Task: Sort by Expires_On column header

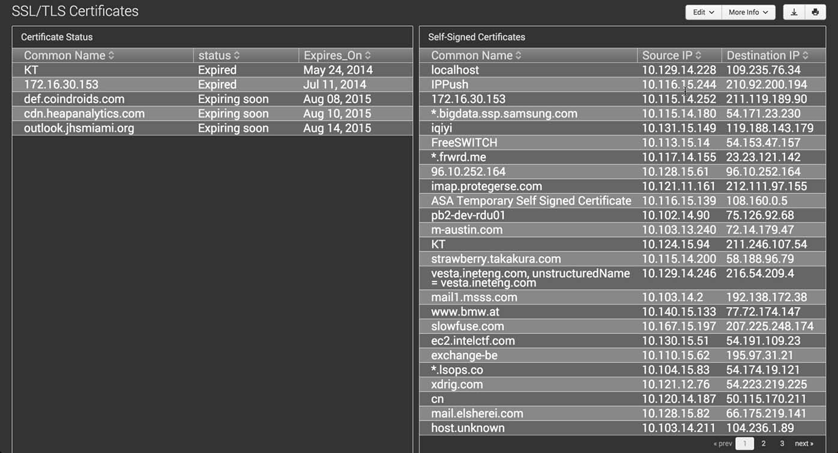Action: pyautogui.click(x=337, y=55)
